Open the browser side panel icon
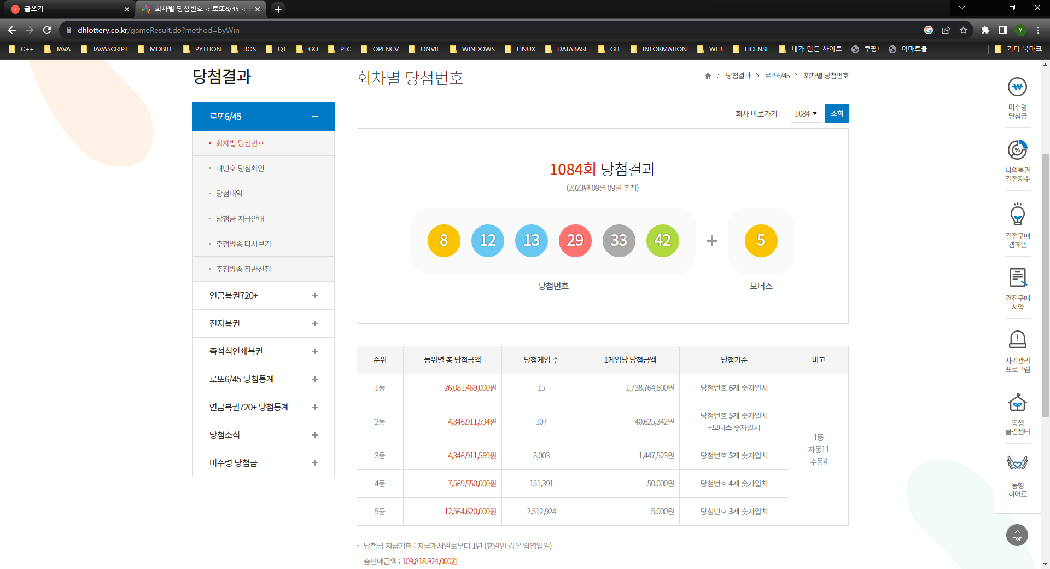This screenshot has width=1050, height=569. [1002, 30]
